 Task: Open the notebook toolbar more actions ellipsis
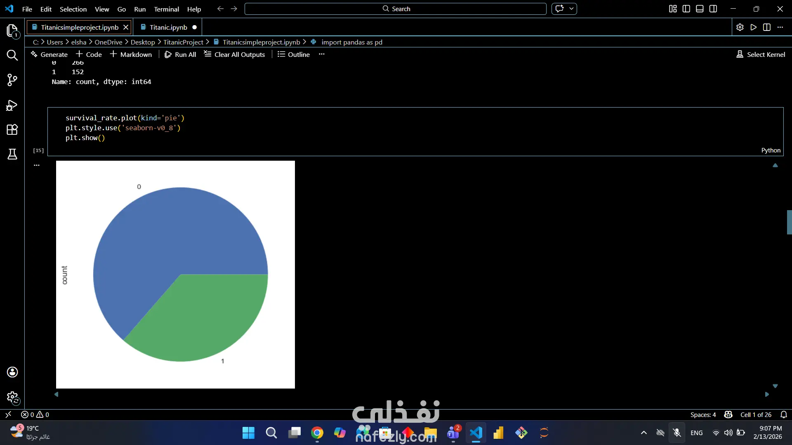point(322,54)
